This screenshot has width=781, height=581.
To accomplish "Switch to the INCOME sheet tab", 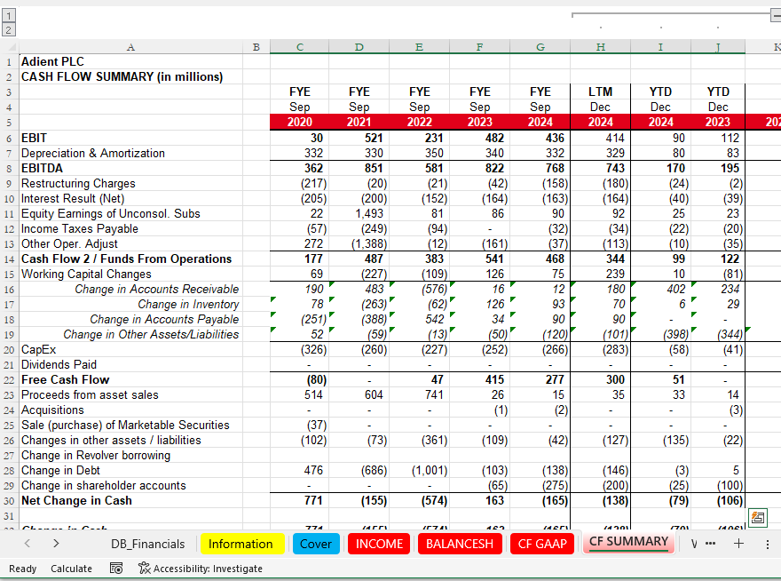I will (379, 544).
